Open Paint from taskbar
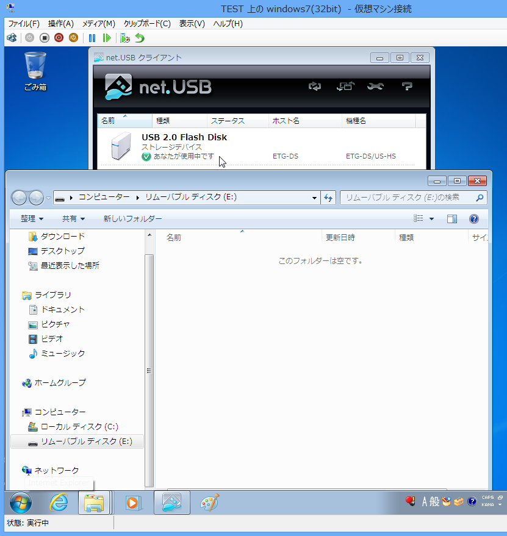The image size is (507, 536). [209, 502]
